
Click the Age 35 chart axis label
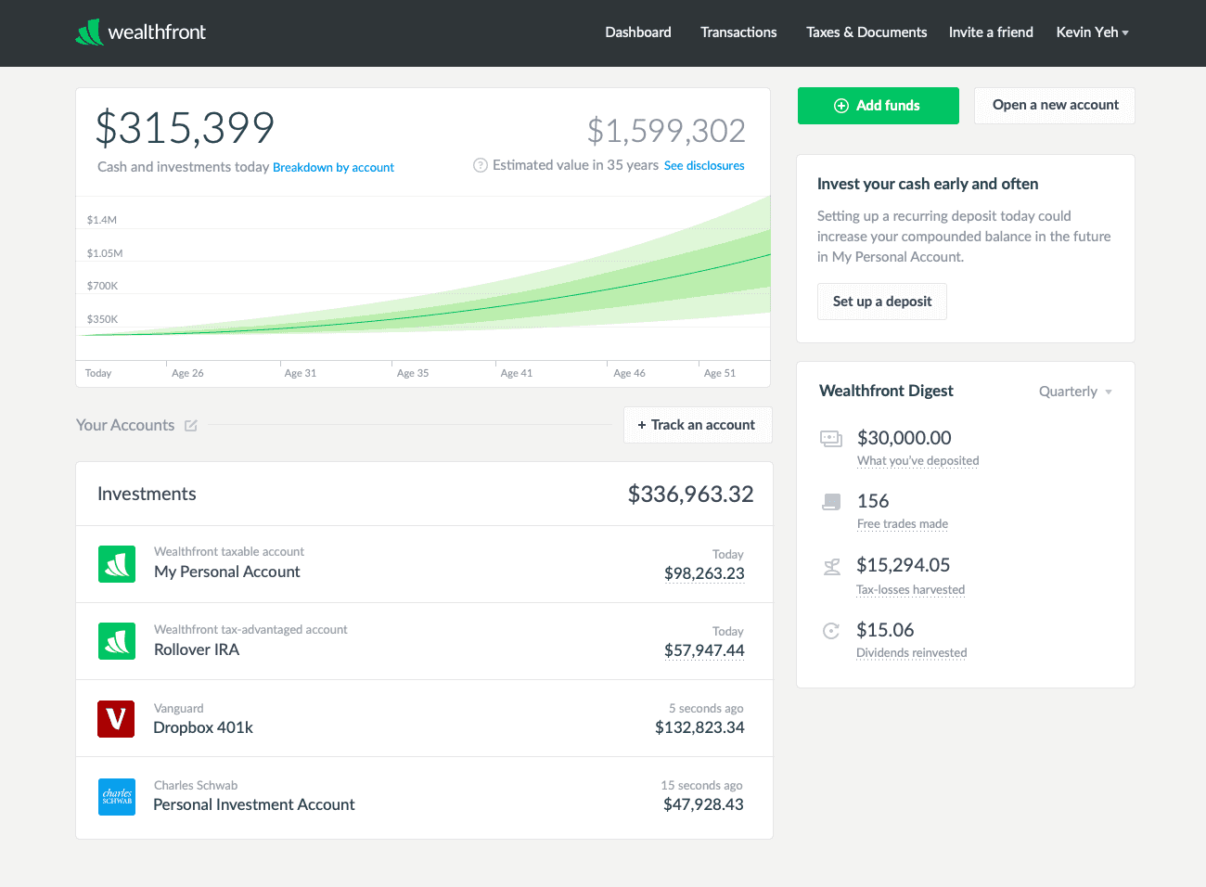413,373
